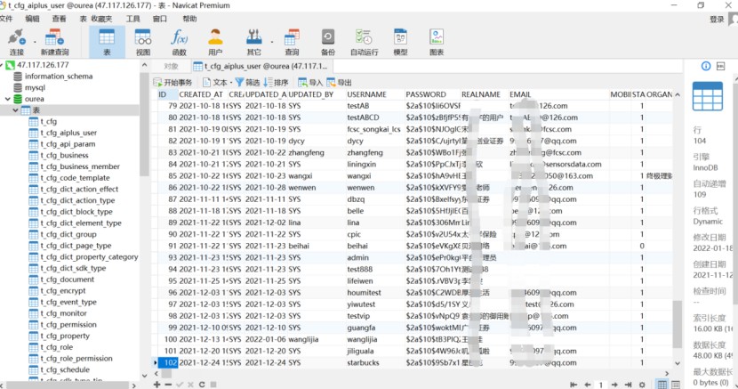Click the DDL icon in right panel
This screenshot has width=738, height=389.
click(720, 66)
